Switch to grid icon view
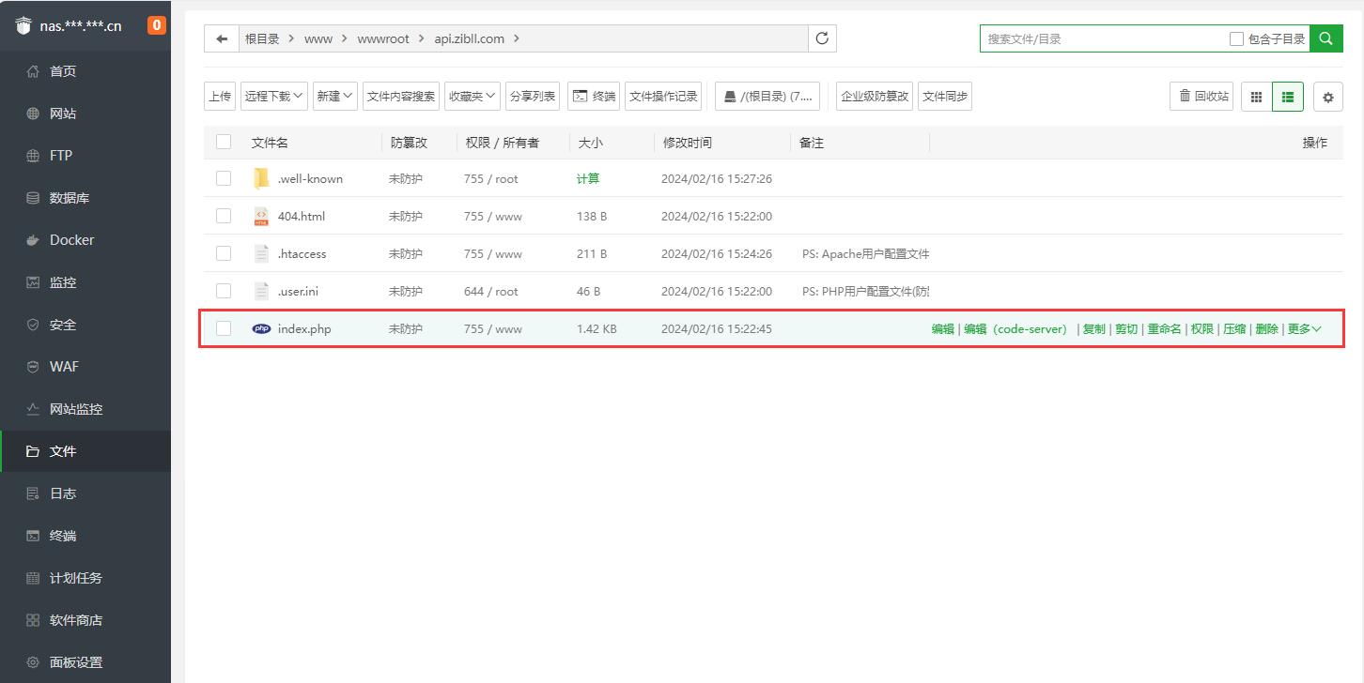Image resolution: width=1364 pixels, height=683 pixels. coord(1256,96)
